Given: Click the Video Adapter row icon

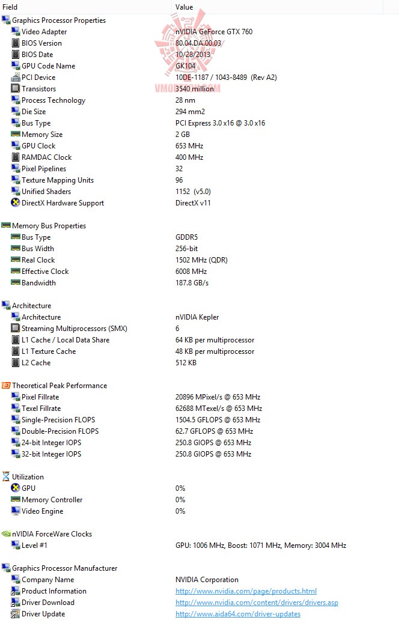Looking at the screenshot, I should 16,31.
